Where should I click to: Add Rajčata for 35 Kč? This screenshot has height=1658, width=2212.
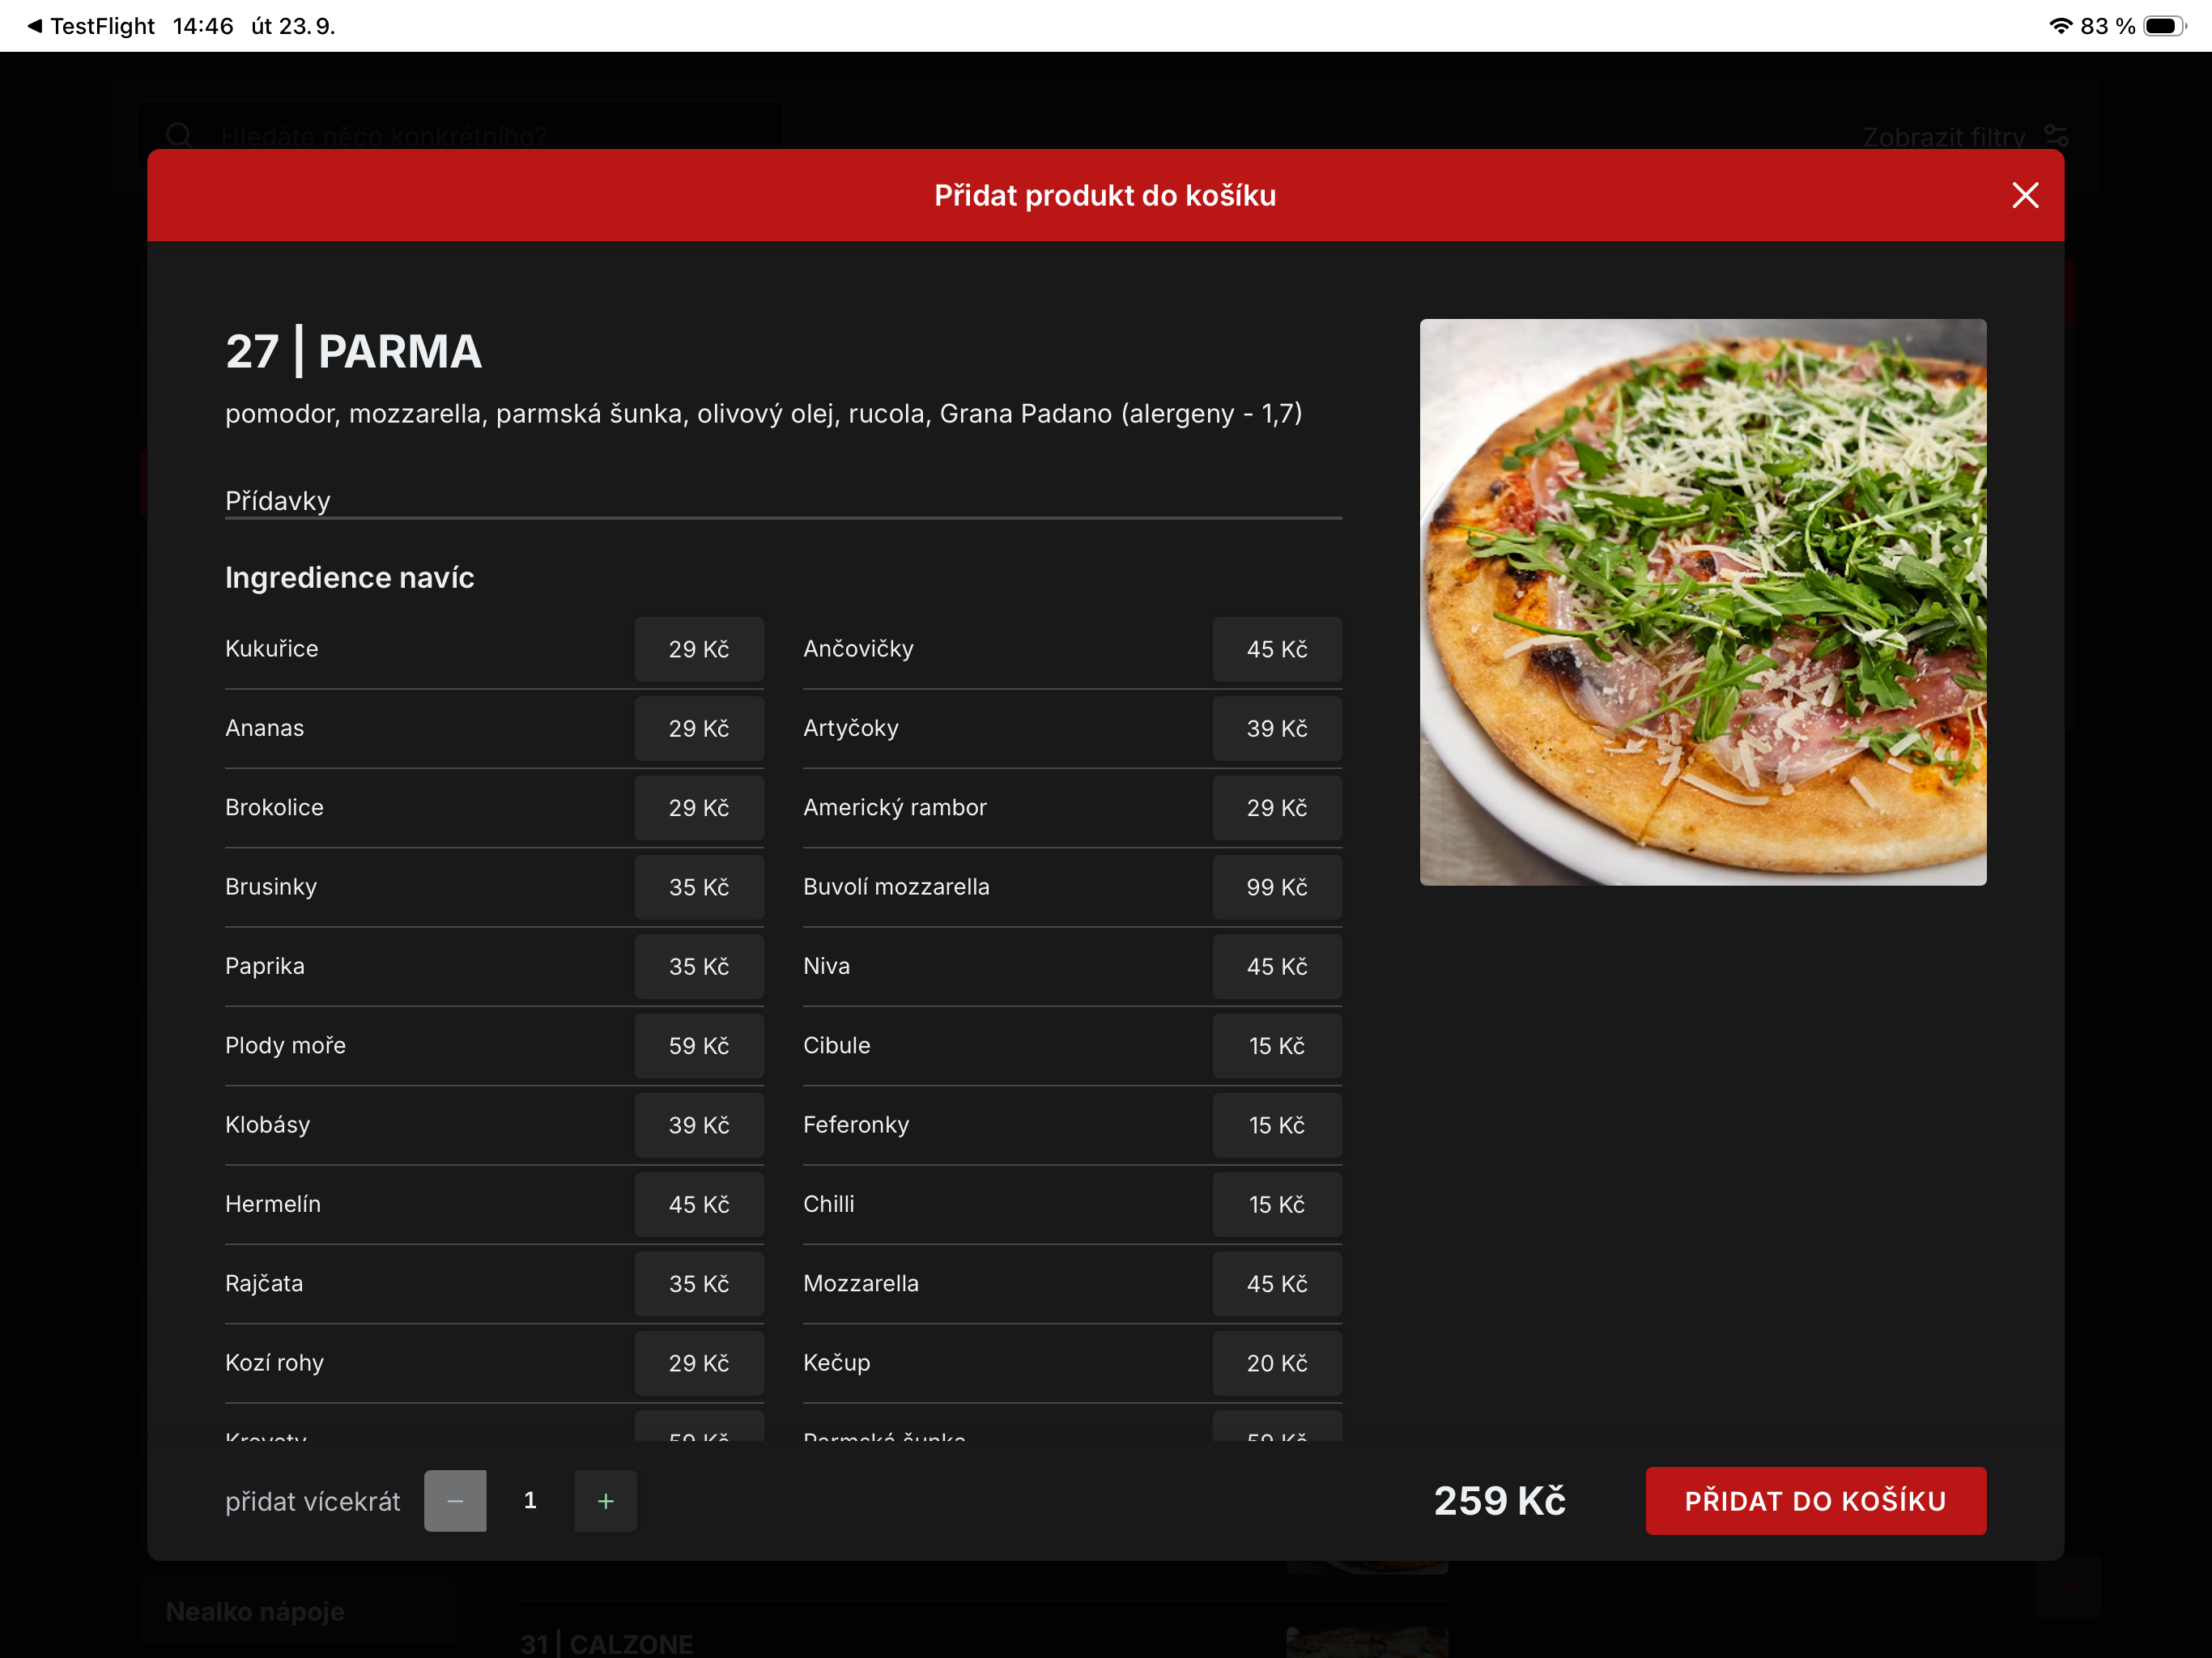[x=699, y=1283]
